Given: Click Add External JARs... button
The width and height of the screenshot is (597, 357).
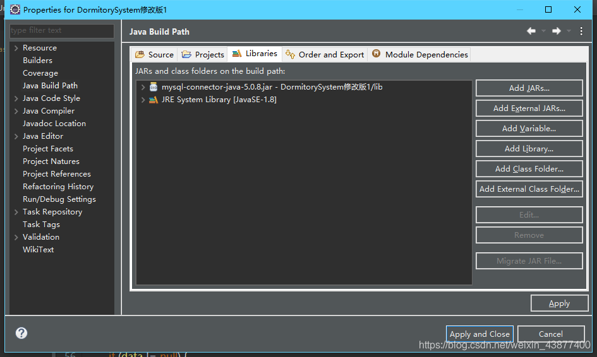Looking at the screenshot, I should 529,108.
